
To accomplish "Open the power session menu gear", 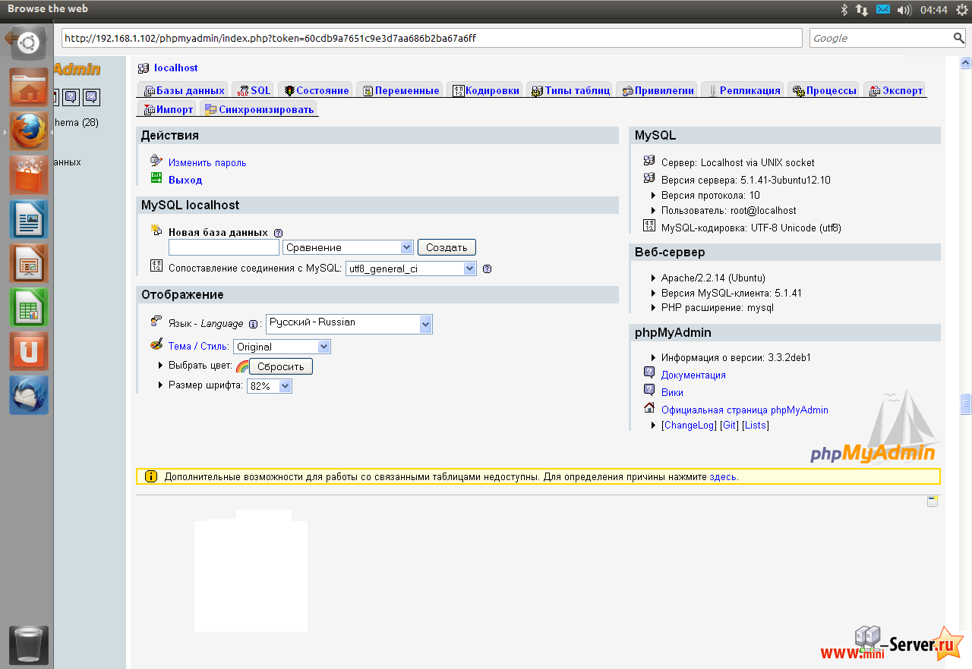I will click(x=962, y=9).
